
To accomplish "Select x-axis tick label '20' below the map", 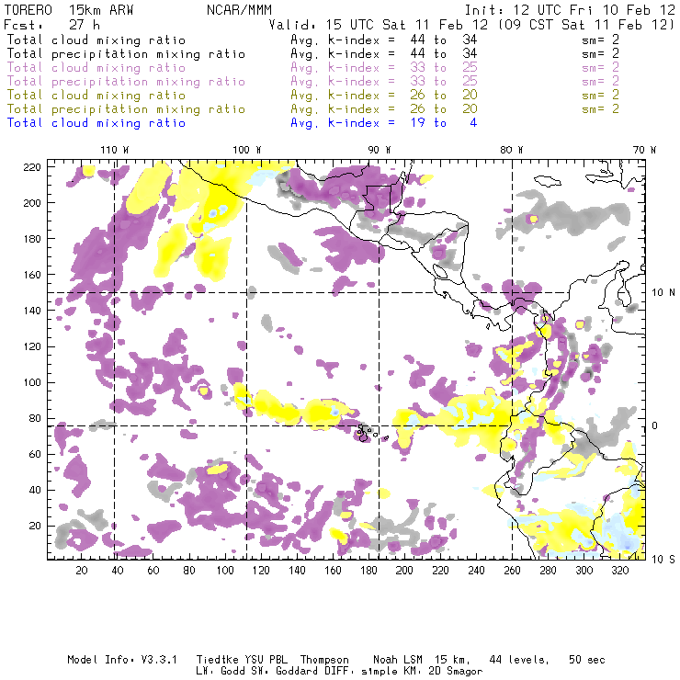I will (82, 571).
